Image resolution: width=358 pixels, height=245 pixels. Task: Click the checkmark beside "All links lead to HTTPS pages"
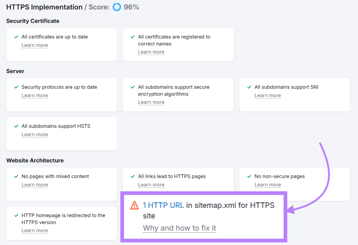132,176
